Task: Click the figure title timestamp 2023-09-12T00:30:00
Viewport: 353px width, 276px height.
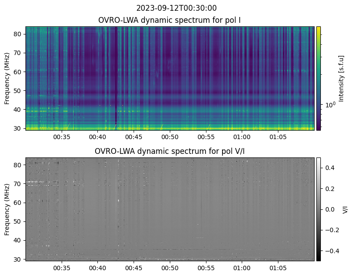Action: [176, 8]
